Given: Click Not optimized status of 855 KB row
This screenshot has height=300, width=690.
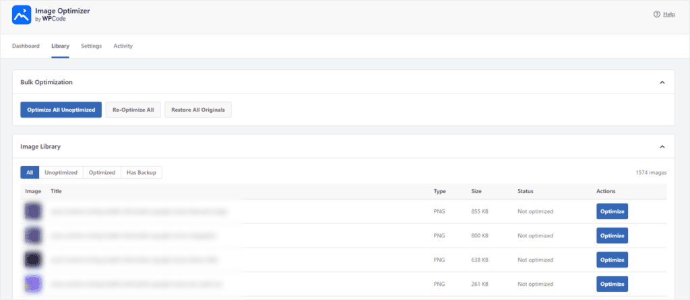Looking at the screenshot, I should [x=535, y=211].
